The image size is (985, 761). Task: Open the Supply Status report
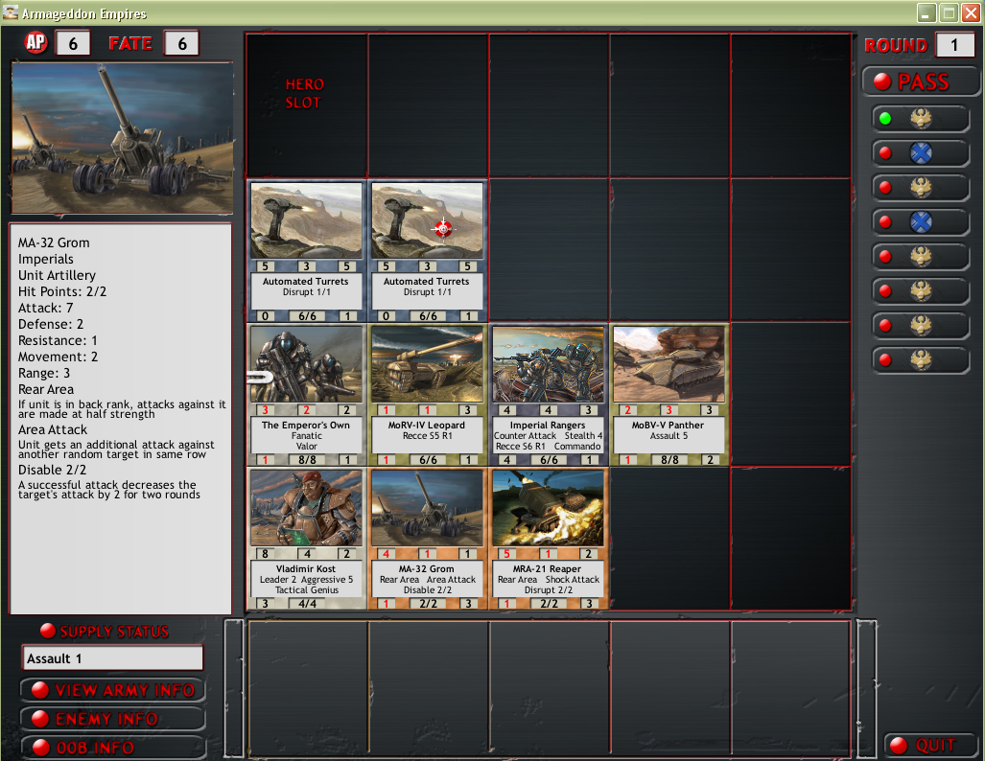tap(105, 631)
